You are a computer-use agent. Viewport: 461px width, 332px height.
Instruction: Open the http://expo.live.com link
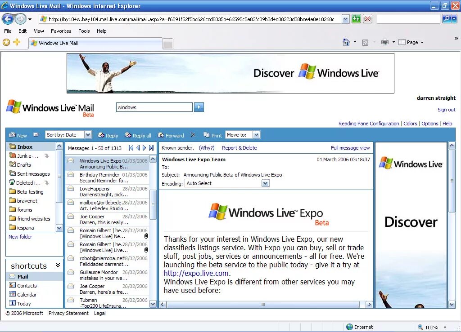click(x=196, y=273)
